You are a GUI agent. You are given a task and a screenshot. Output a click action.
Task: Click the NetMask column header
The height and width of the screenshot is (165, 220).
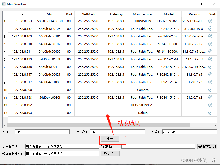click(88, 14)
